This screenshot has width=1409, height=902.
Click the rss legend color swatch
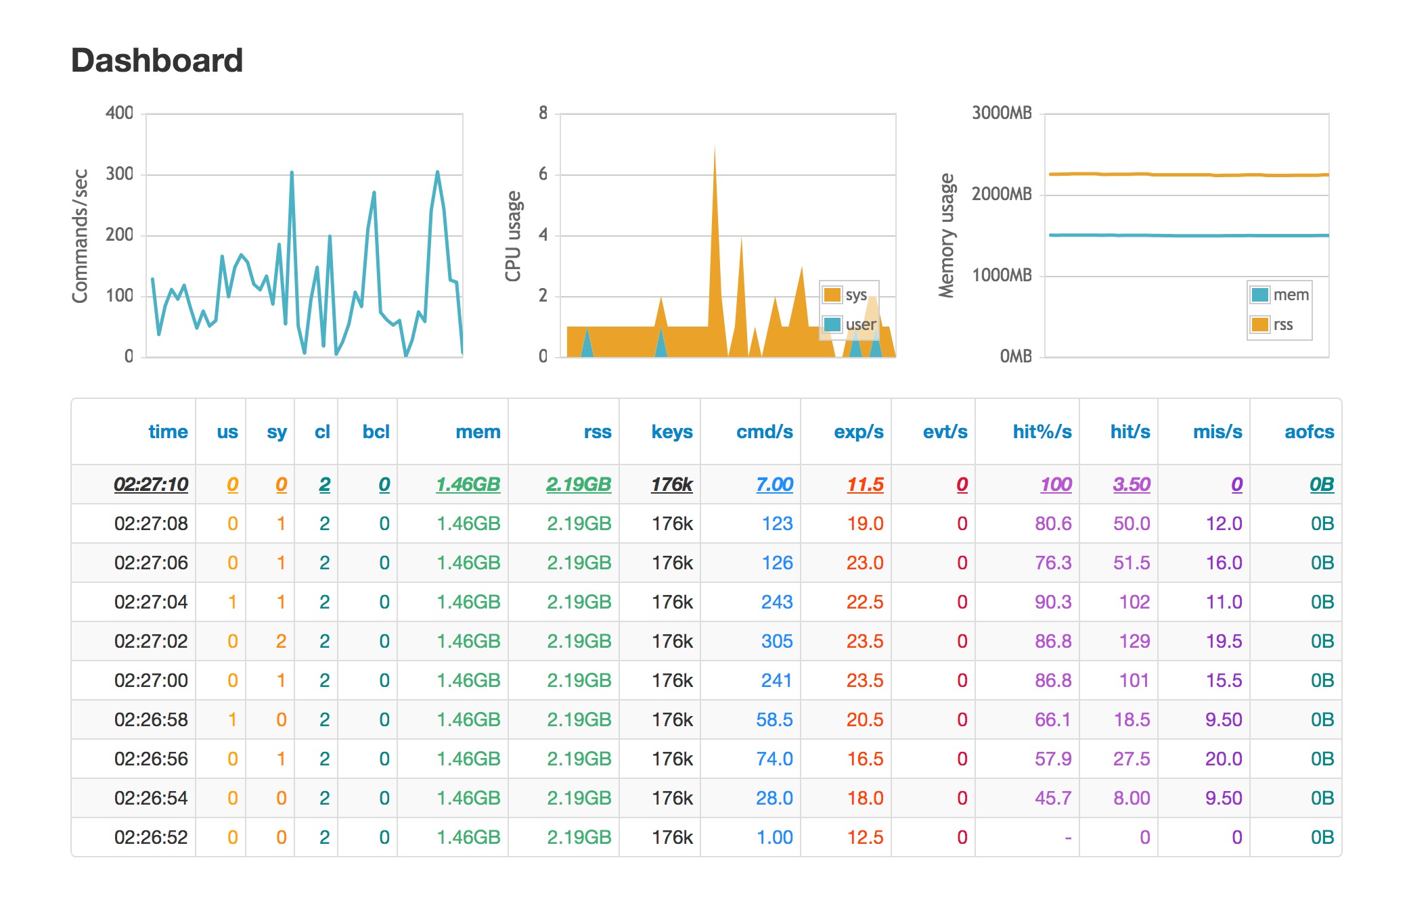pyautogui.click(x=1259, y=325)
